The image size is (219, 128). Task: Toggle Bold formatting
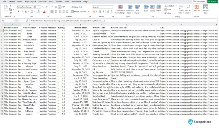[19, 11]
